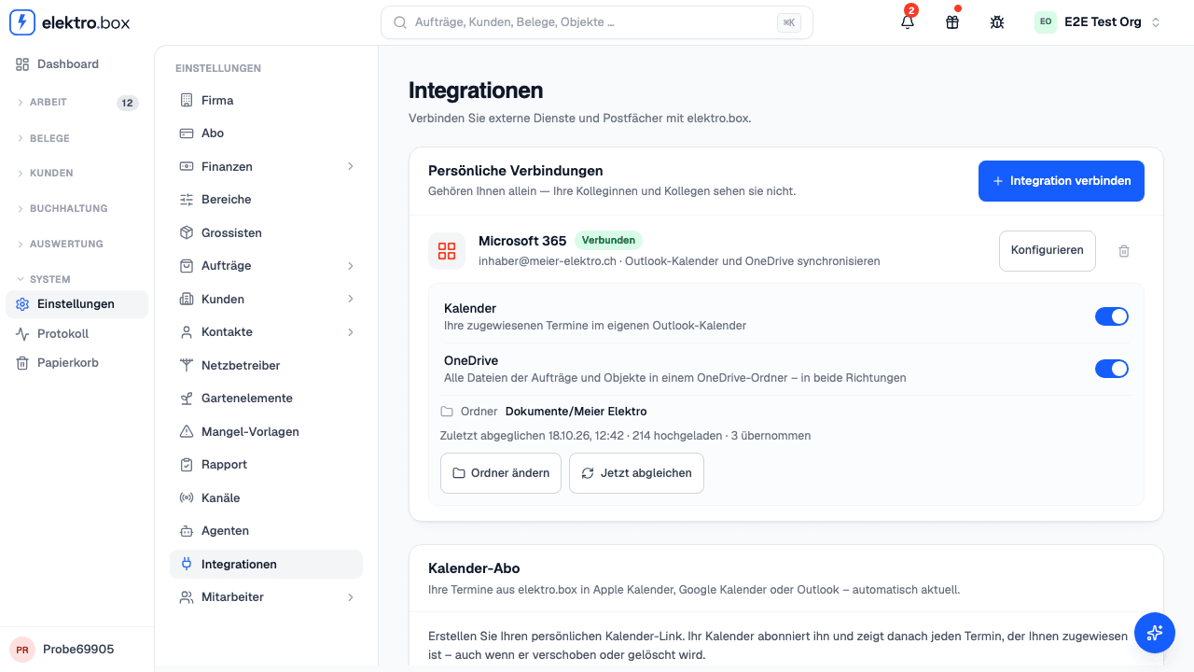Click Jetzt abgleichen button
1194x672 pixels.
pos(636,473)
